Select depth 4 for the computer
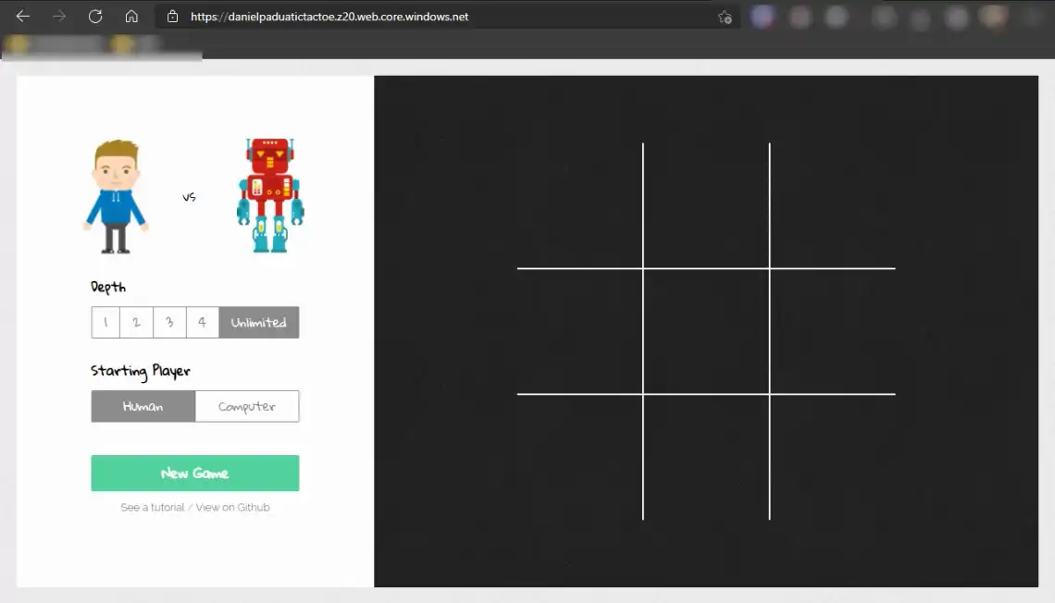 (x=202, y=322)
